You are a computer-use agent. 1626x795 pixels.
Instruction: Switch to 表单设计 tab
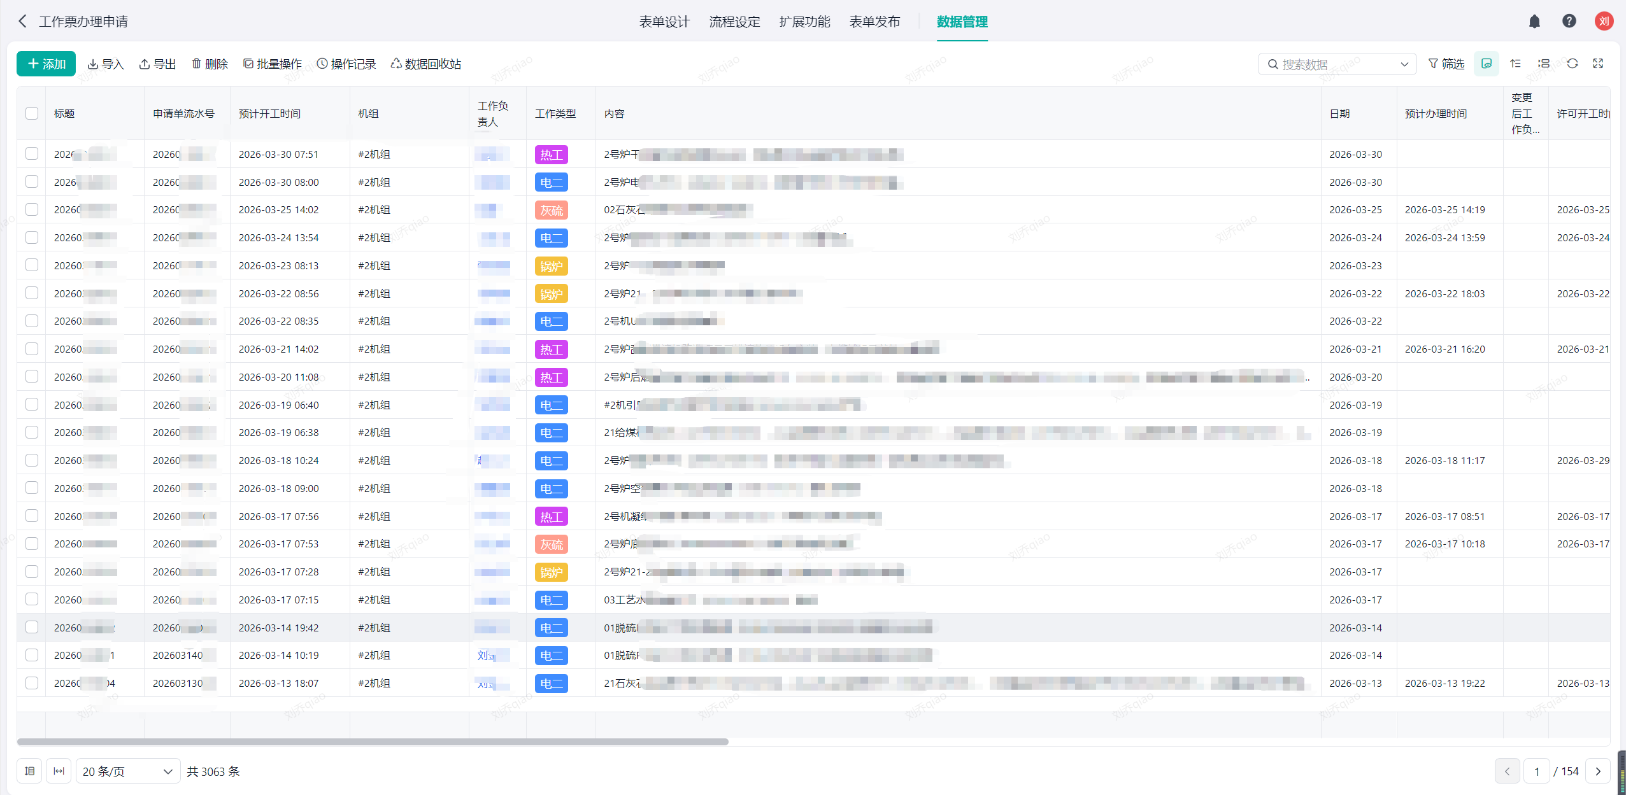(x=664, y=22)
